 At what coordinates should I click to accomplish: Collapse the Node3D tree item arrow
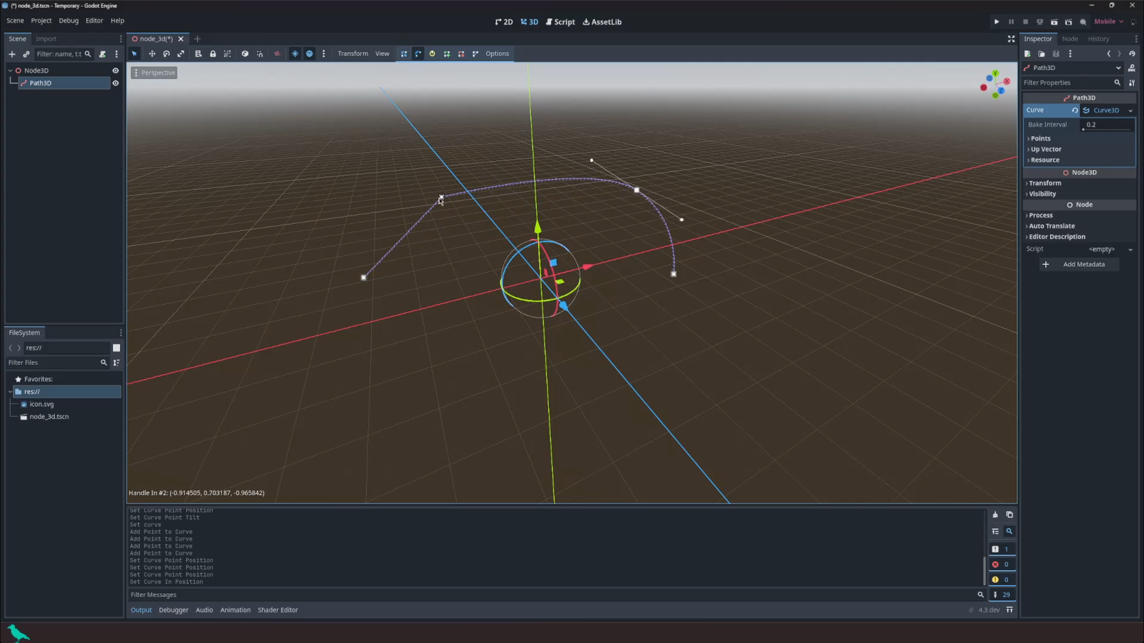pyautogui.click(x=10, y=70)
